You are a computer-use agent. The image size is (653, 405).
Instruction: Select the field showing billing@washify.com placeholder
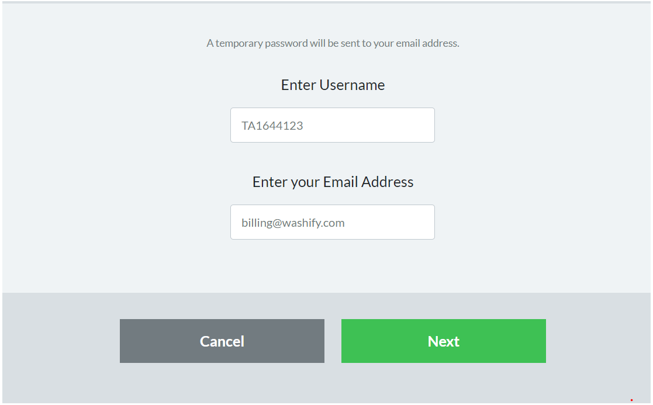[332, 222]
